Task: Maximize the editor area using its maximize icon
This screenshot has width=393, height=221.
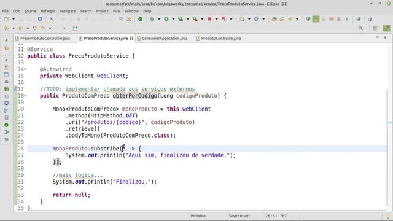Action: 385,37
